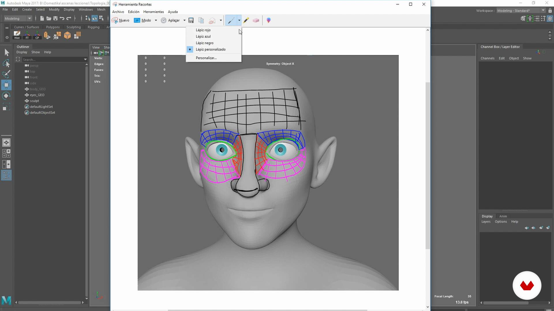Toggle the workspace lock icon
554x311 pixels.
click(550, 11)
